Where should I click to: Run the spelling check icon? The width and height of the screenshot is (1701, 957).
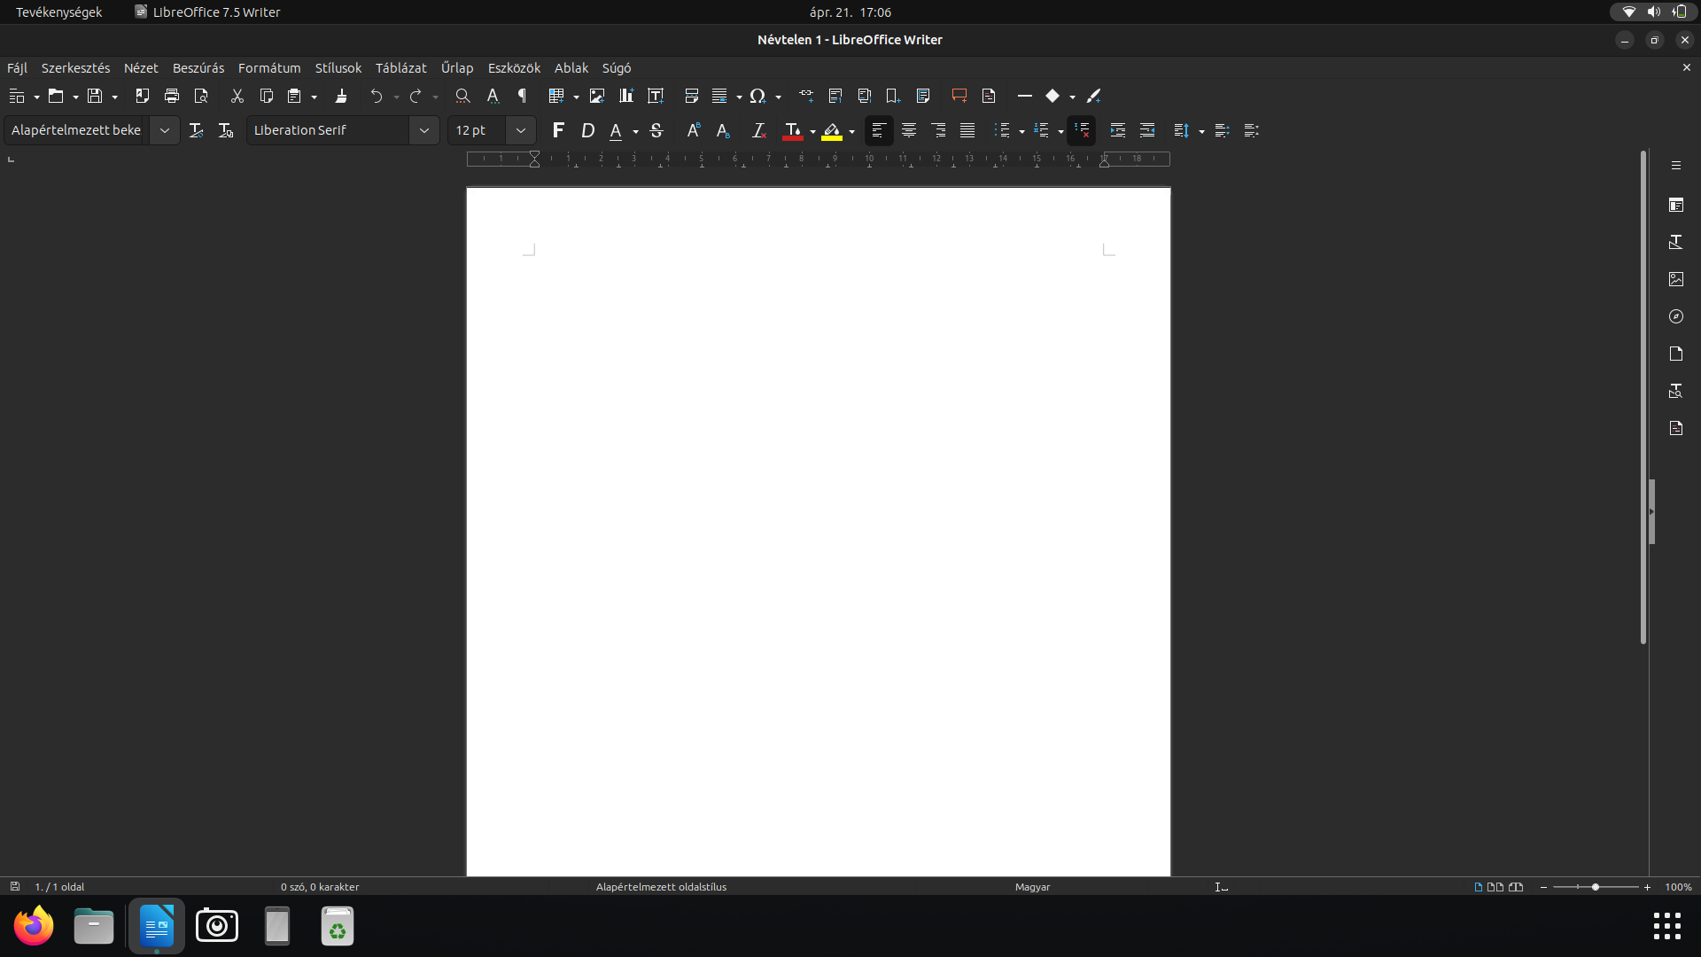coord(493,96)
